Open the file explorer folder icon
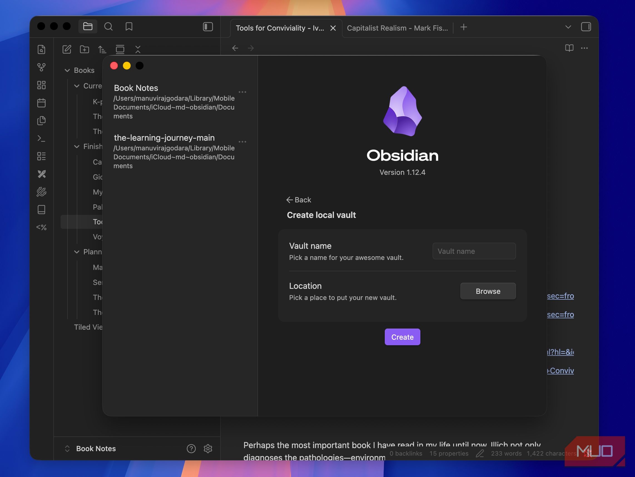 (x=88, y=27)
